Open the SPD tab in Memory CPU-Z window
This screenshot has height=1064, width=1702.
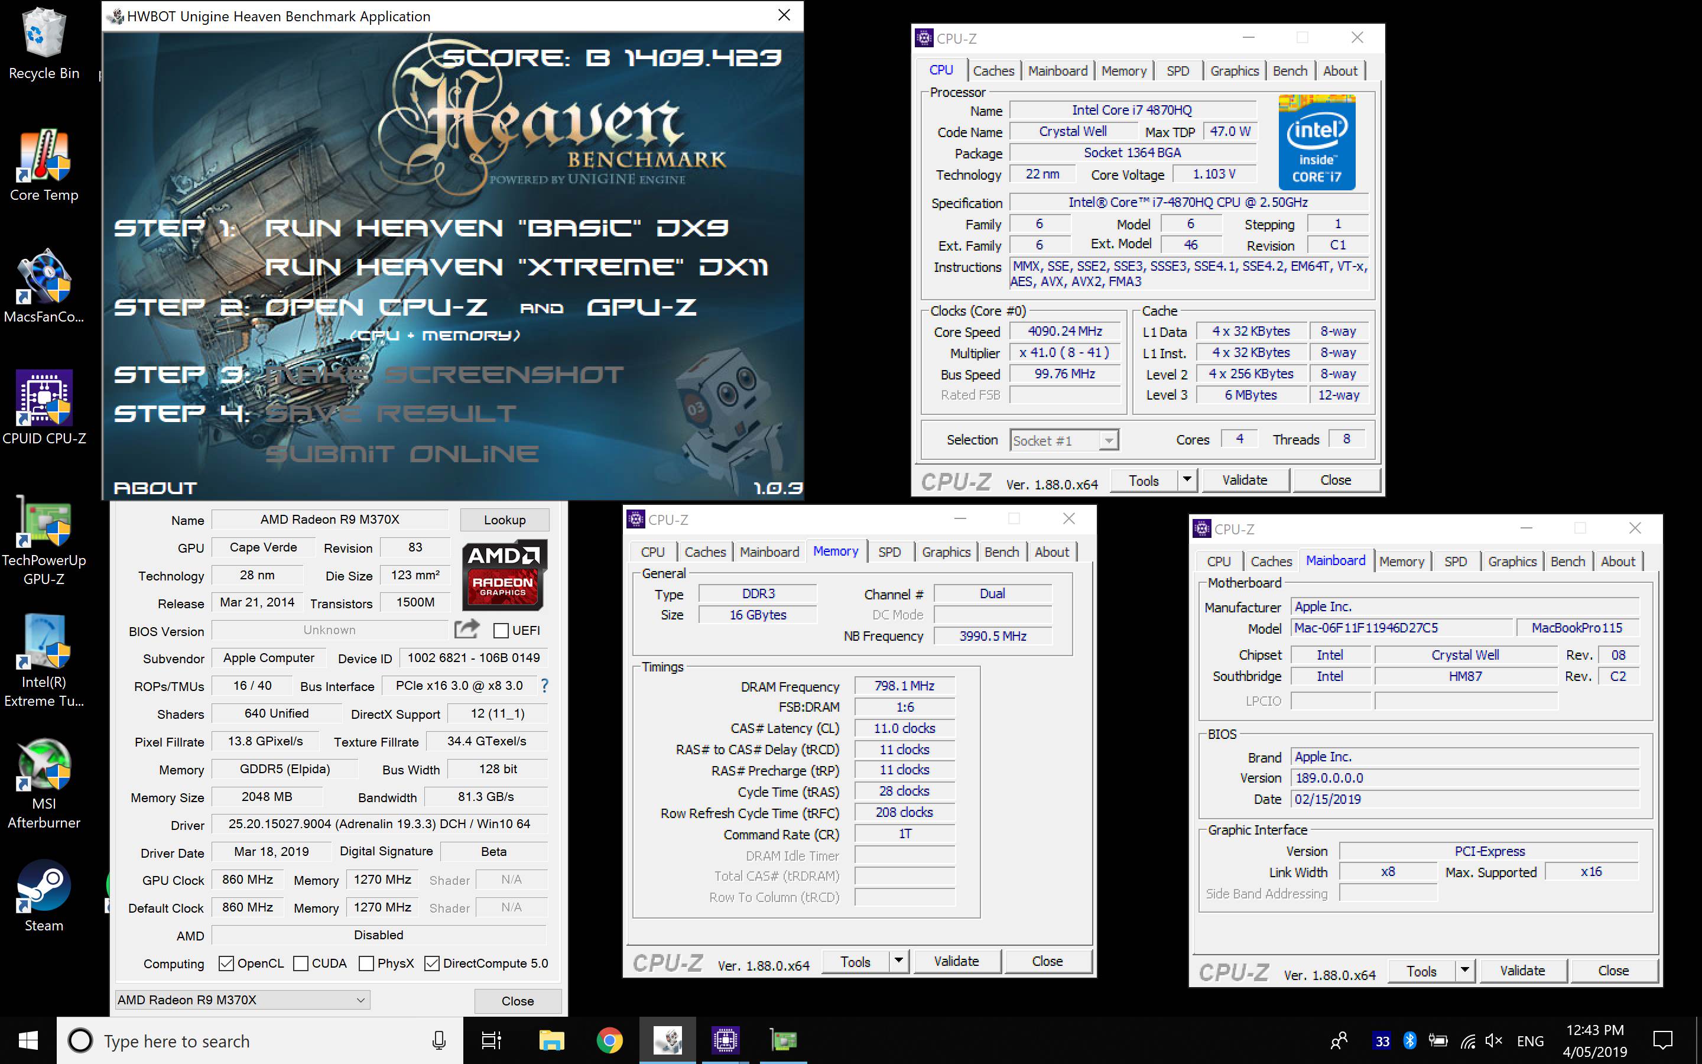[889, 552]
